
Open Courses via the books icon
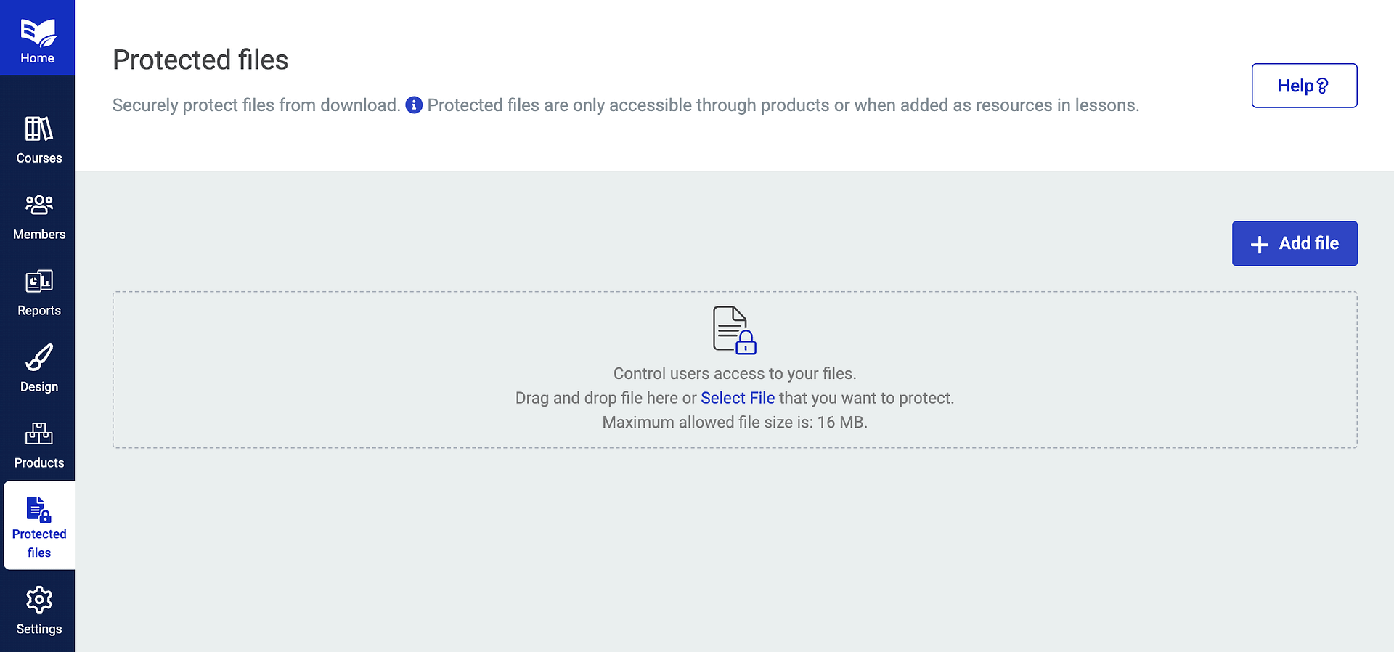[x=39, y=129]
